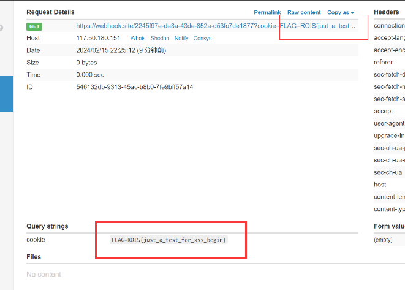
Task: Click the Notify link
Action: pos(181,38)
